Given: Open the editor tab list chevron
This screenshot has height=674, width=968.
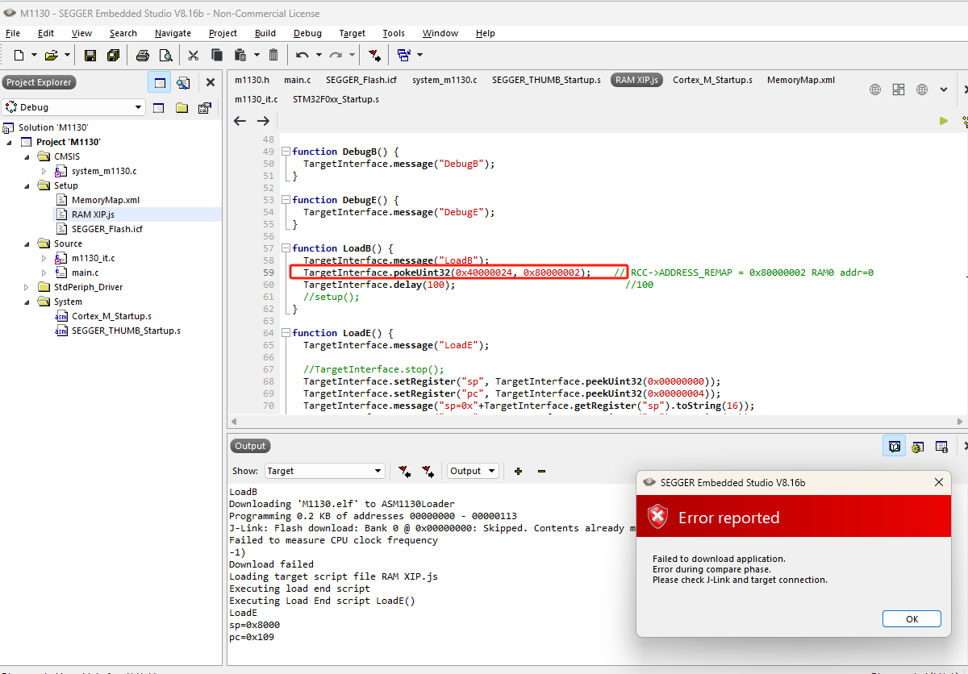Looking at the screenshot, I should [944, 89].
